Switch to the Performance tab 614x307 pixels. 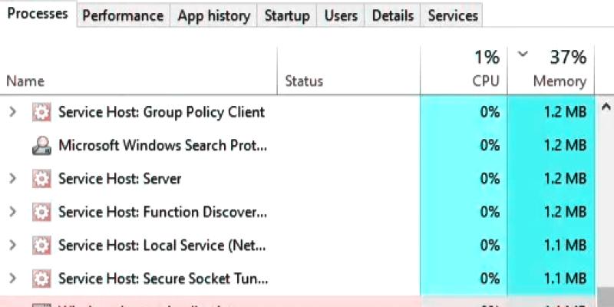[123, 15]
